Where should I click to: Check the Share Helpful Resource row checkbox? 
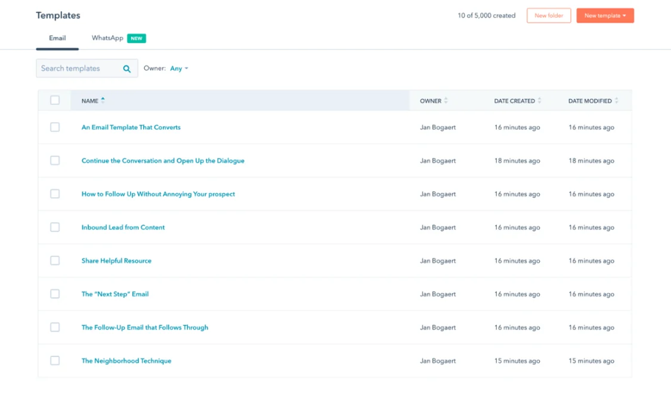point(55,260)
